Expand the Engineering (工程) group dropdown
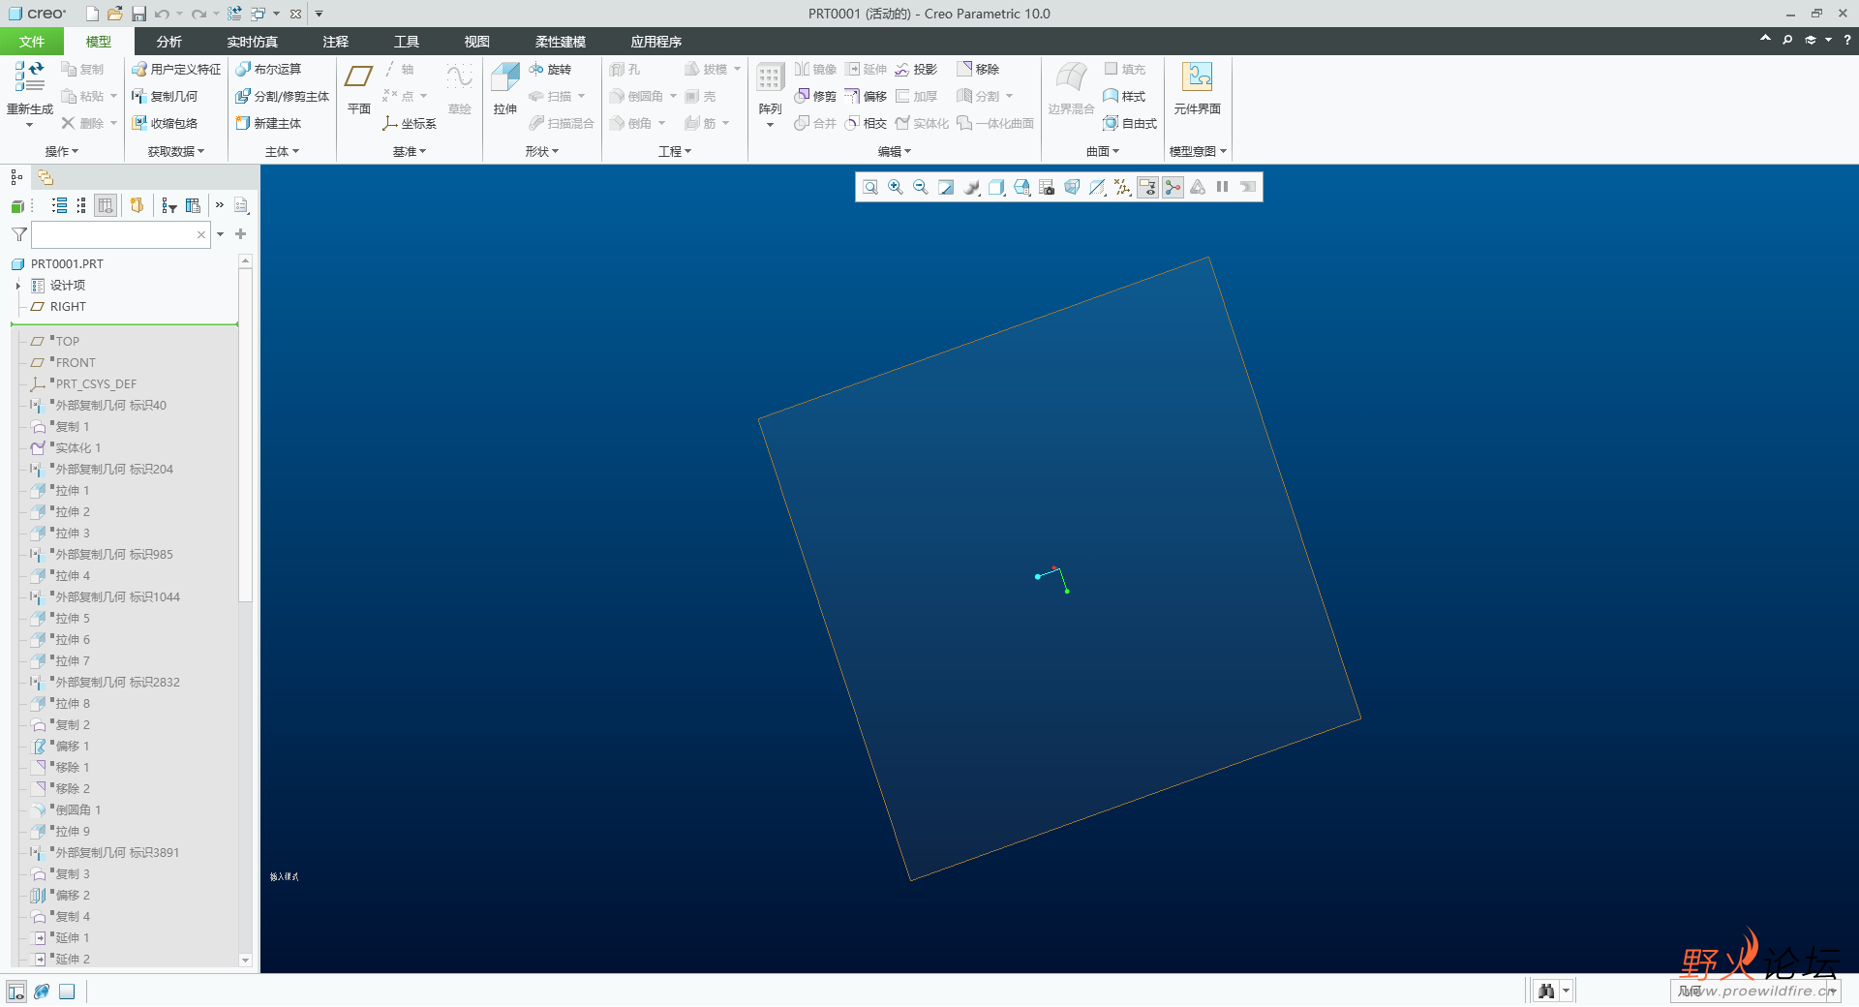 pyautogui.click(x=675, y=152)
